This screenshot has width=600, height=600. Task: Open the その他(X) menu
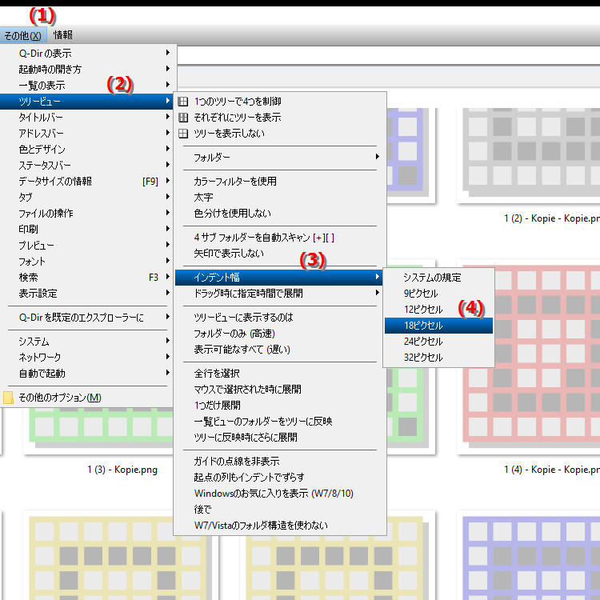pyautogui.click(x=23, y=35)
